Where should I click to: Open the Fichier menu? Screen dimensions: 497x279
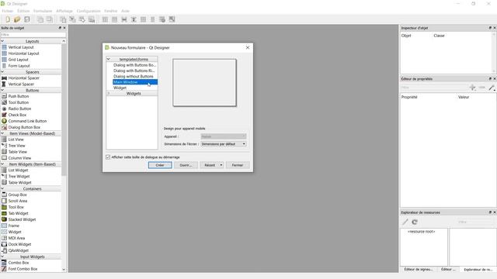point(8,11)
